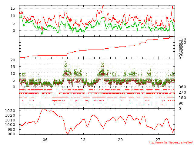Click the 27 date label on time axis
Image resolution: width=194 pixels, height=145 pixels.
158,140
